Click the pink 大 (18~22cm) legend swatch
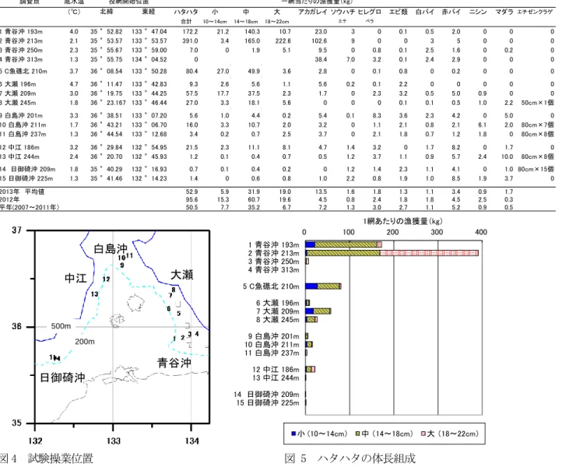Viewport: 562px width, 467px height. coord(423,434)
